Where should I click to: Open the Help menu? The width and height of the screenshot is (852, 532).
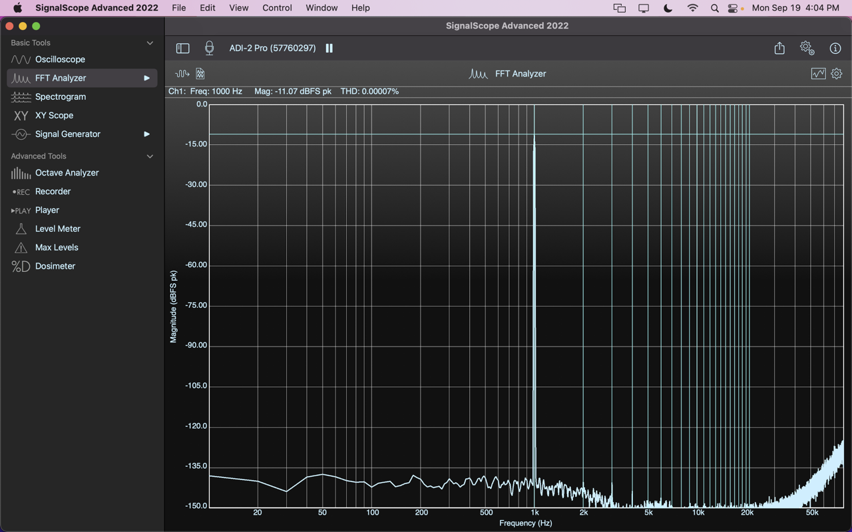[x=360, y=8]
